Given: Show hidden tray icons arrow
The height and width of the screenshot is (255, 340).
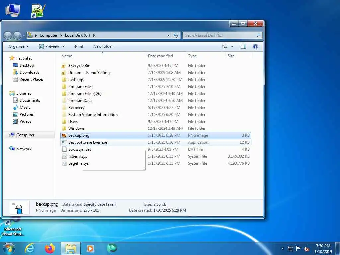Looking at the screenshot, I should (x=282, y=249).
